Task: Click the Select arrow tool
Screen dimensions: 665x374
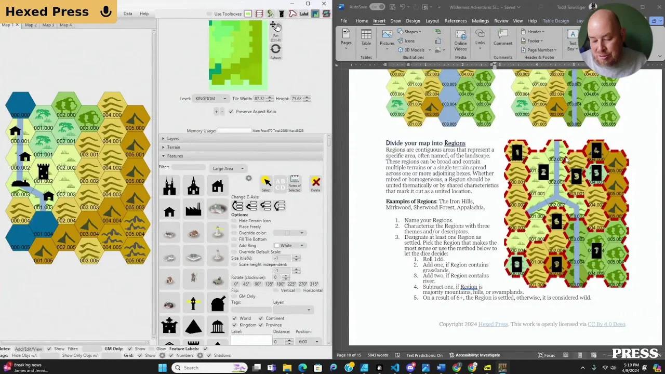Action: [267, 182]
